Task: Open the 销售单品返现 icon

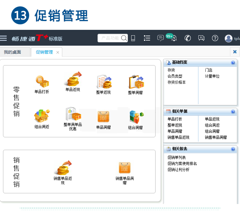Action: pos(63,168)
